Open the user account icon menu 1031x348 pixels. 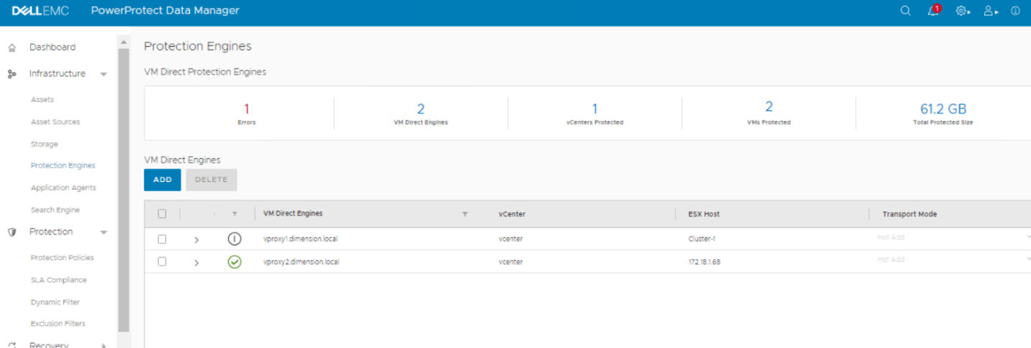point(991,11)
